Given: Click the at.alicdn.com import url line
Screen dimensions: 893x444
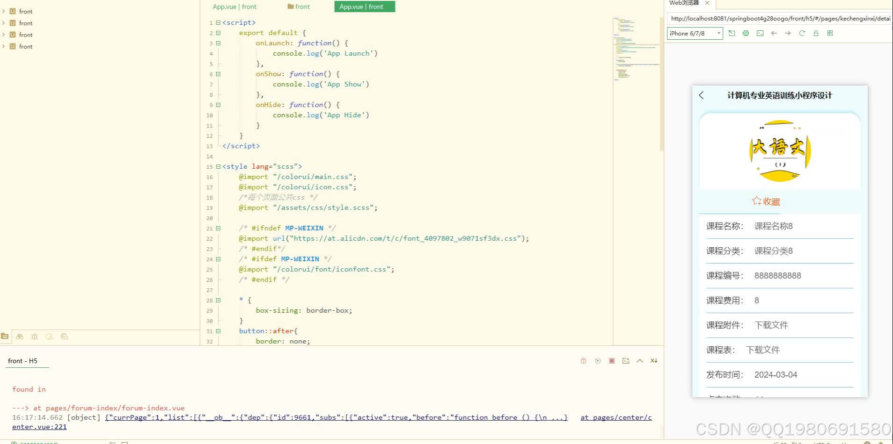Looking at the screenshot, I should [384, 238].
